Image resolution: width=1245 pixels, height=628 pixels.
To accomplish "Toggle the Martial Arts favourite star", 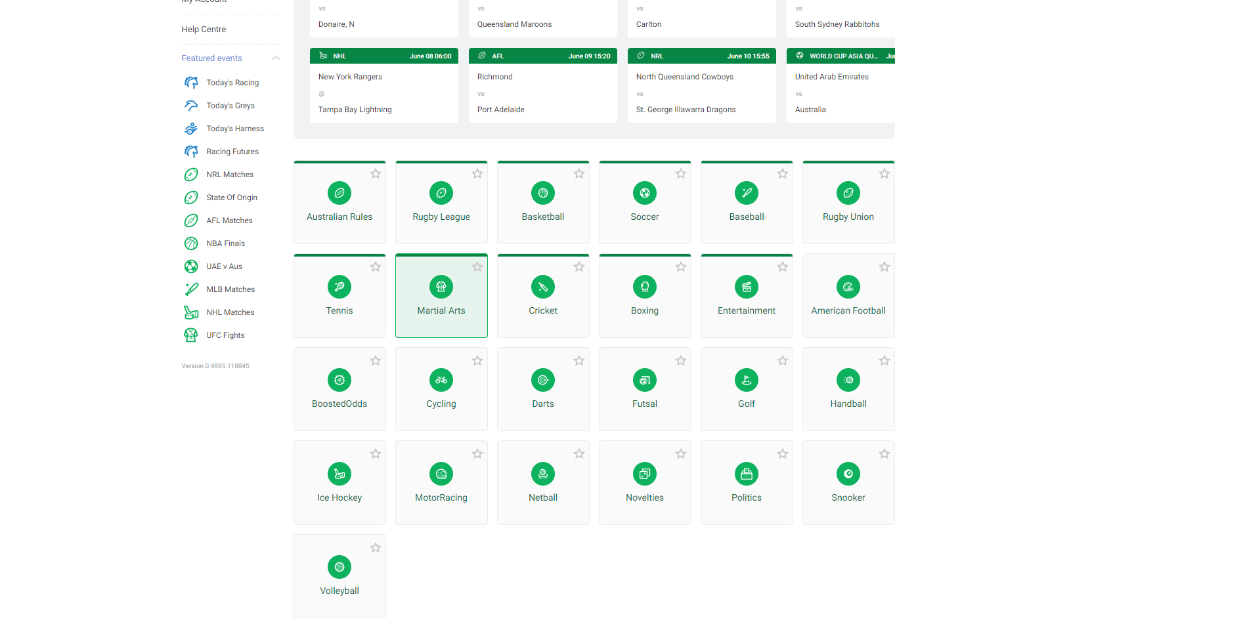I will (477, 267).
